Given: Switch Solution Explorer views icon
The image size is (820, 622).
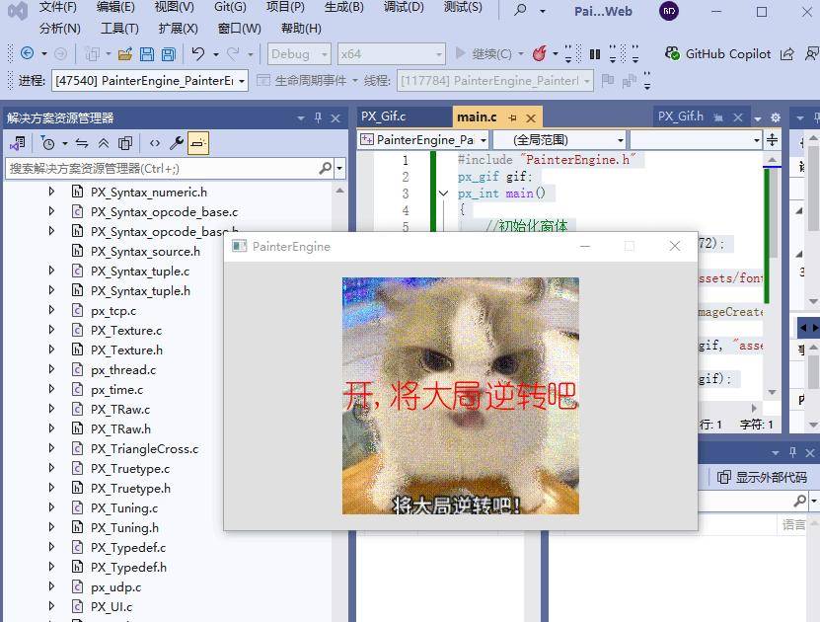Looking at the screenshot, I should (x=19, y=143).
